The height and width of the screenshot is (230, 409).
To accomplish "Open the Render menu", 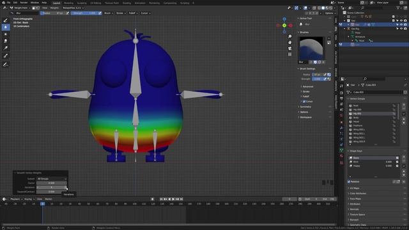I will click(x=24, y=3).
